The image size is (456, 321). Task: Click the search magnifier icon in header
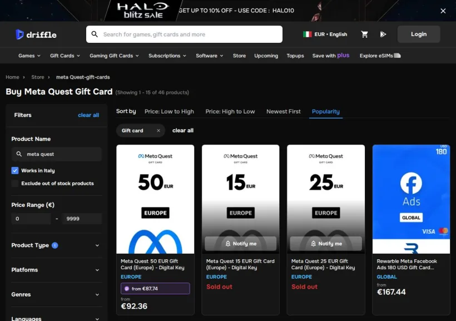(95, 34)
